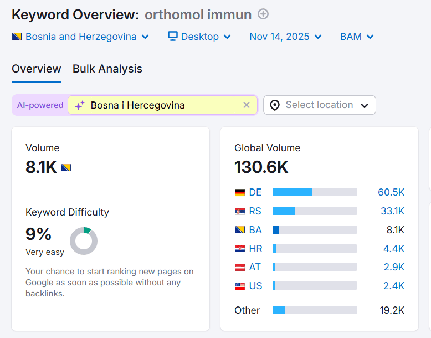Click the Austrian flag in Global Volume
This screenshot has height=338, width=431.
[x=240, y=267]
